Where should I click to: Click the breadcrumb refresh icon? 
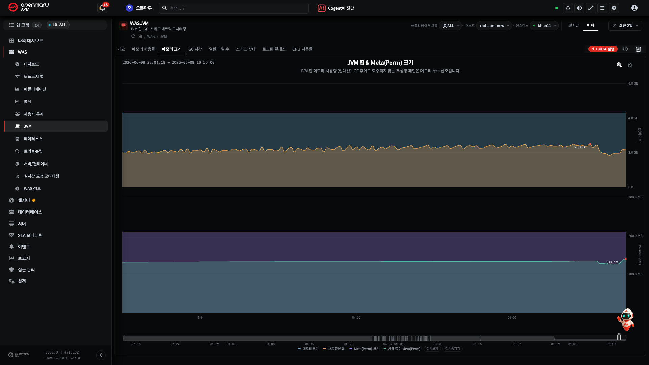tap(133, 36)
